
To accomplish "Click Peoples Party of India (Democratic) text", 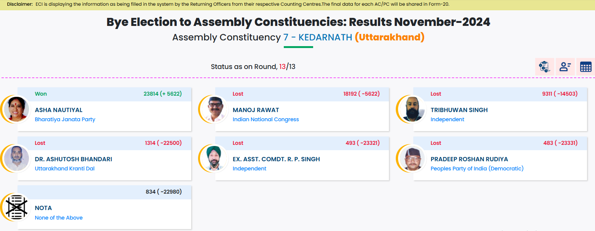I will (x=477, y=168).
